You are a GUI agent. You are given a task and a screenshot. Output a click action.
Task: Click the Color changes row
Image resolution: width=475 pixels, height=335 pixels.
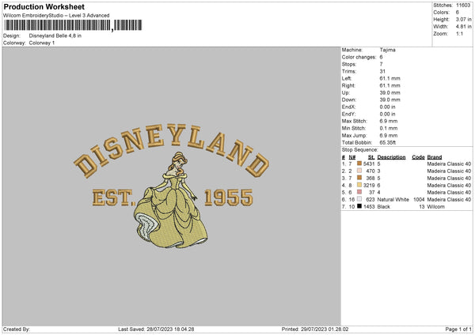363,57
